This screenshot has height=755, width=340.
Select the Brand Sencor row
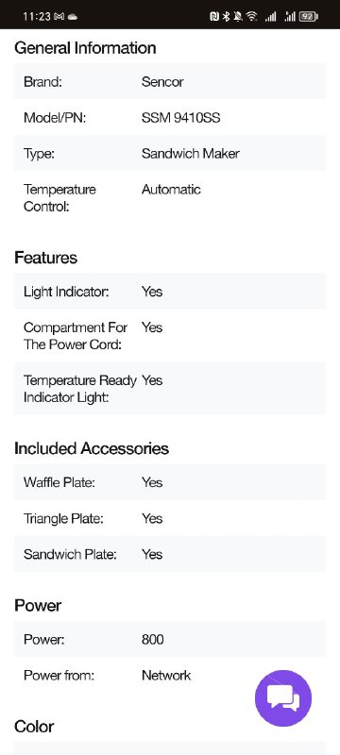point(170,81)
